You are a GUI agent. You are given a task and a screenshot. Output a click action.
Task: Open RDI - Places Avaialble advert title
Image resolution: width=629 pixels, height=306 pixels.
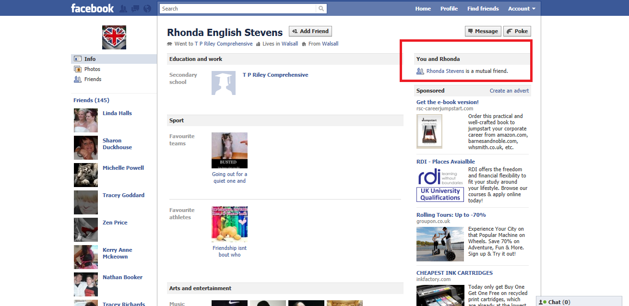(446, 162)
